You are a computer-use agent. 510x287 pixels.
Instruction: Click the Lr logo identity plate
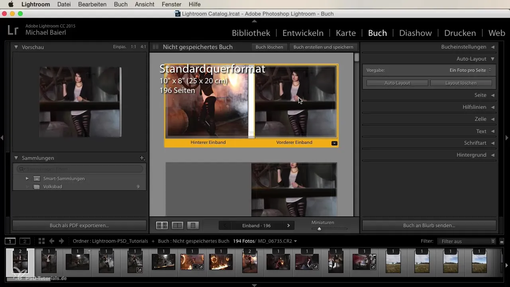pos(13,30)
